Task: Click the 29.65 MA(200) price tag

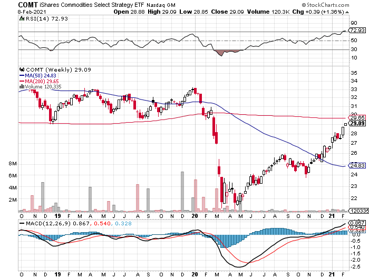Action: click(357, 117)
